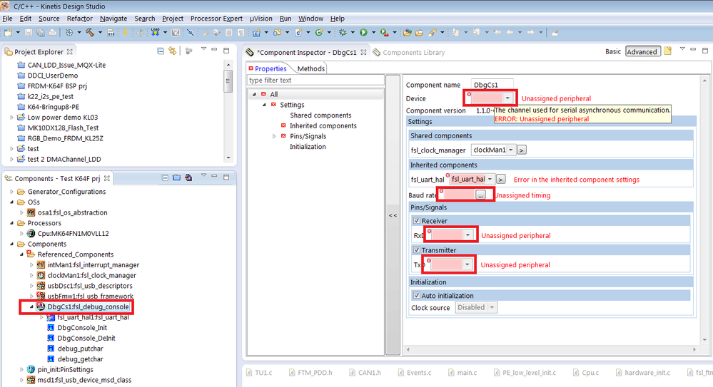Open the Window menu
This screenshot has width=713, height=387.
(310, 19)
